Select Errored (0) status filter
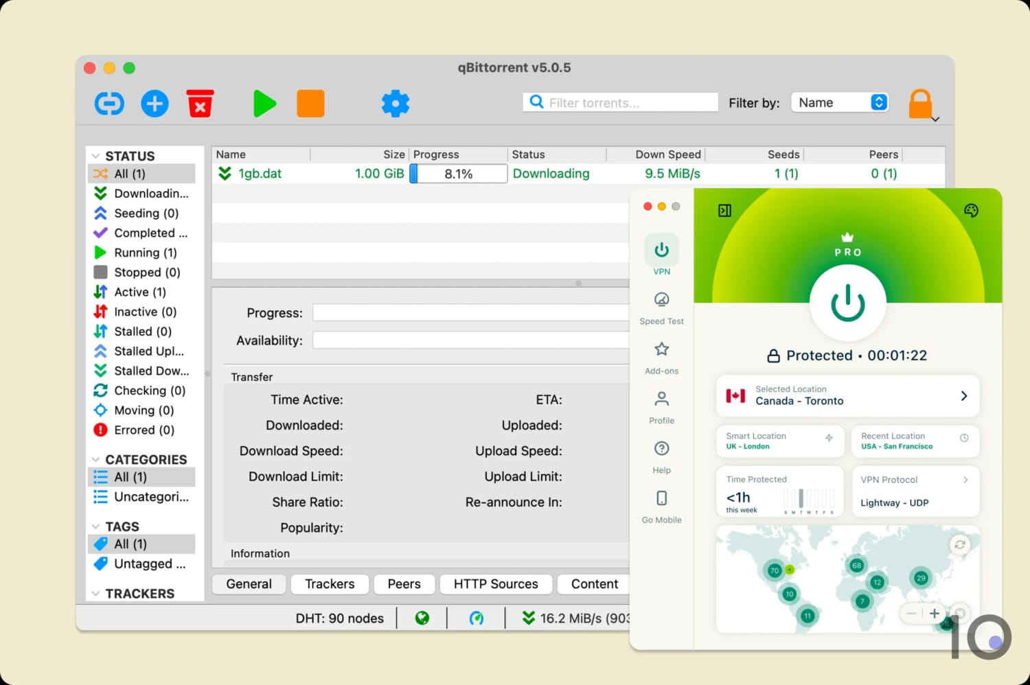This screenshot has width=1030, height=685. coord(141,430)
